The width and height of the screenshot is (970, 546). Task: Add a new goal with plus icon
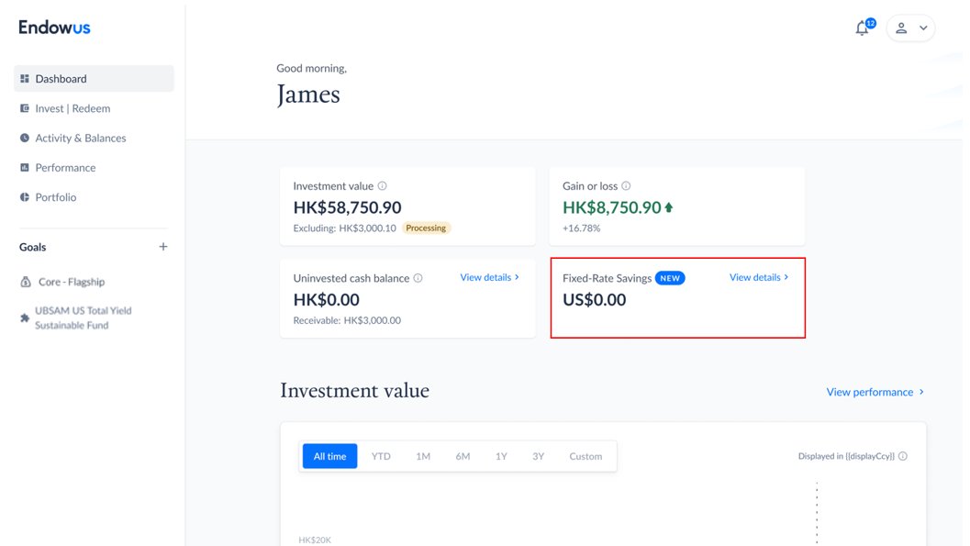163,247
